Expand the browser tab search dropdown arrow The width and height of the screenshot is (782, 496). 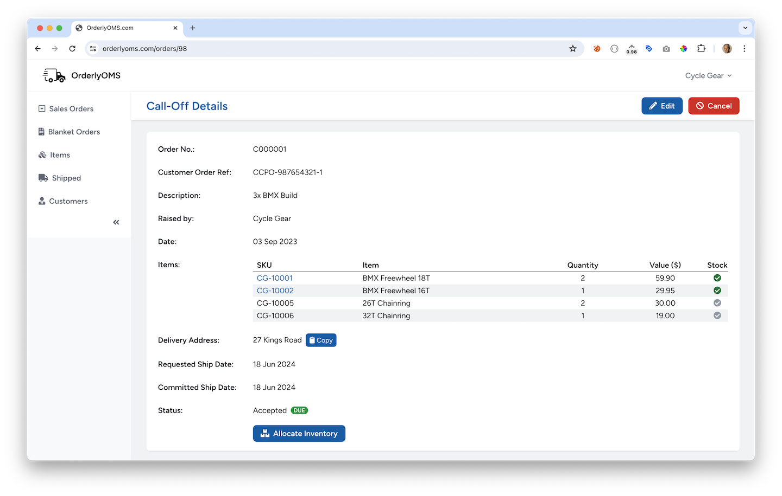tap(745, 28)
